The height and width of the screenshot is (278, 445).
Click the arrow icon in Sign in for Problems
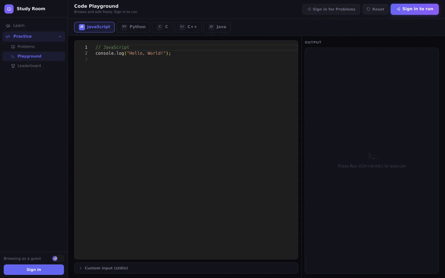click(x=309, y=9)
